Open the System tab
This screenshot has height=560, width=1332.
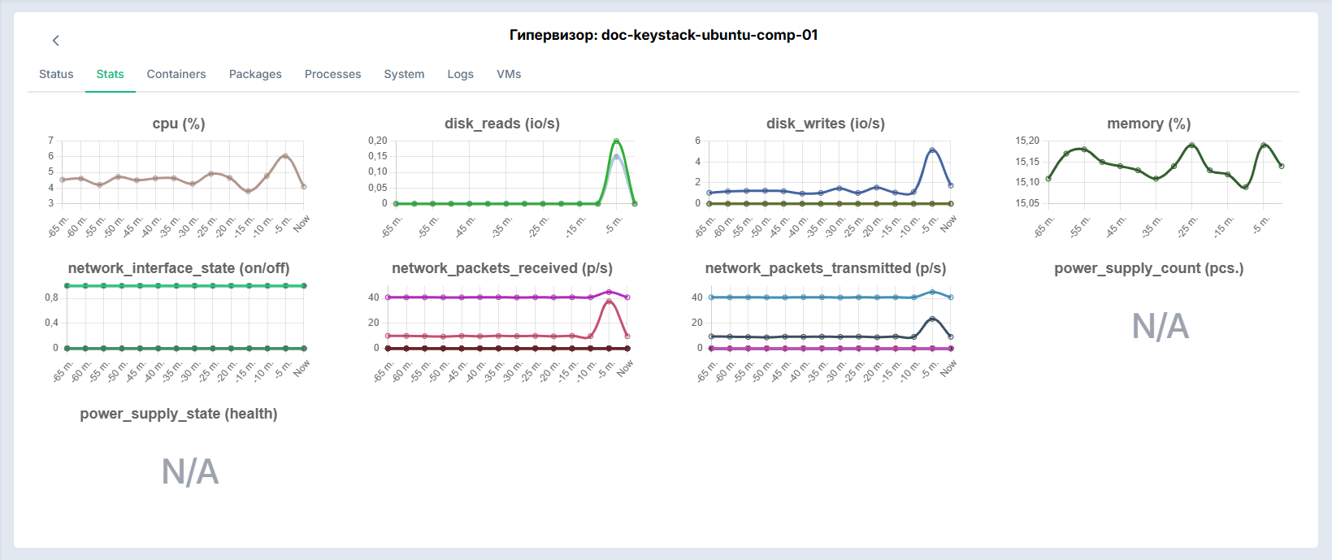tap(404, 74)
